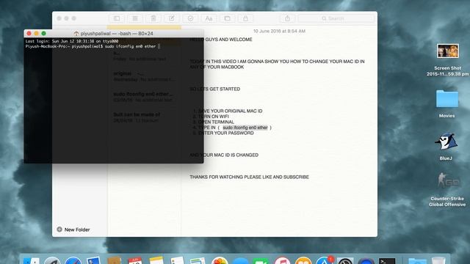Minimize the Terminal window with the yellow button
The width and height of the screenshot is (470, 264).
tap(36, 34)
